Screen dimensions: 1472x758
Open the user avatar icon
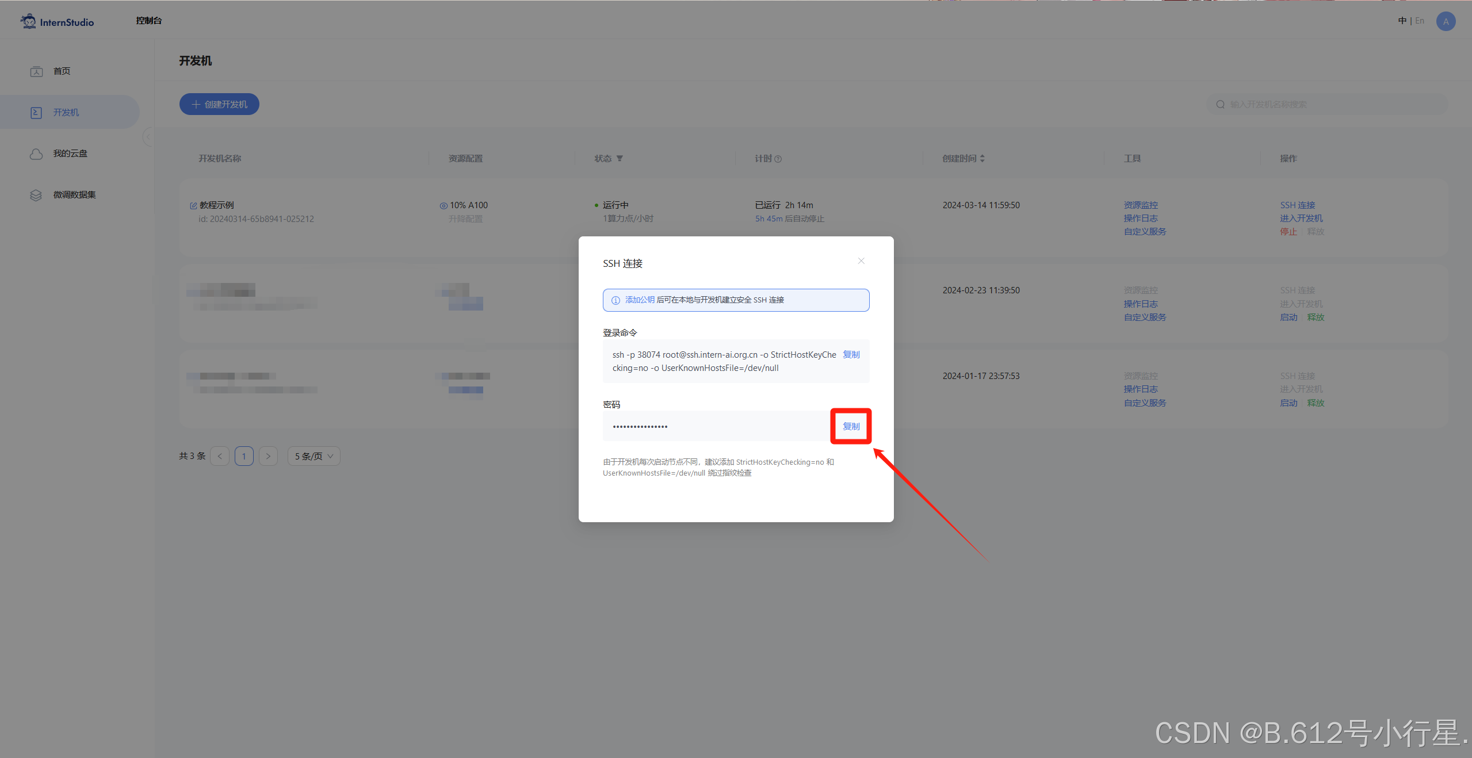point(1446,21)
